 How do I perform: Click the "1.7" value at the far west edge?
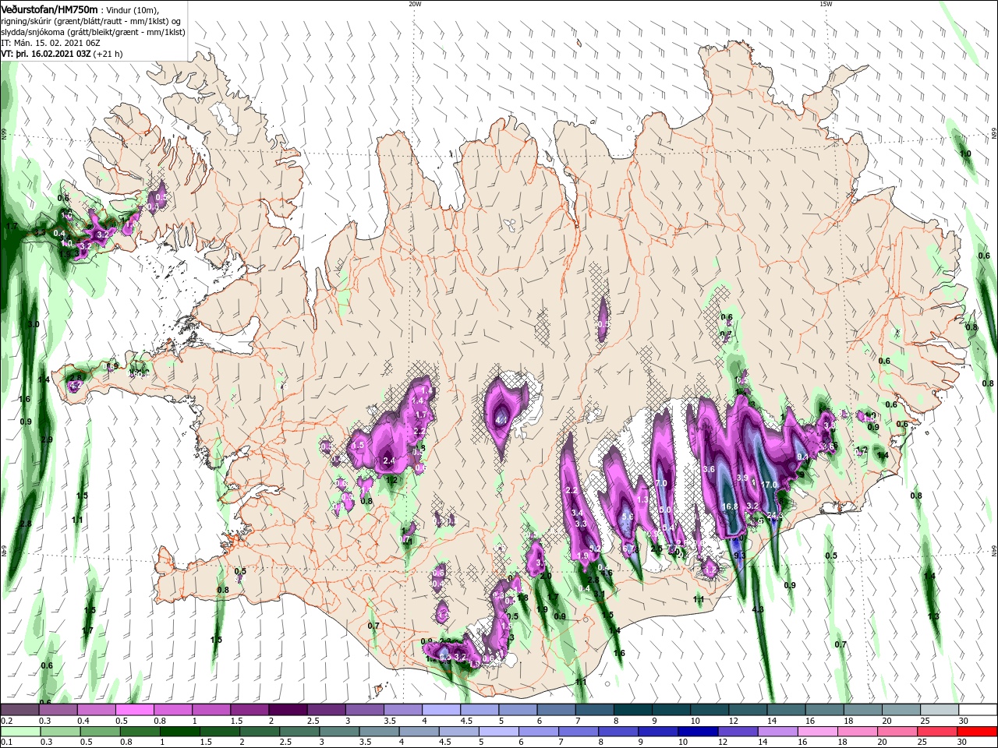click(x=12, y=227)
